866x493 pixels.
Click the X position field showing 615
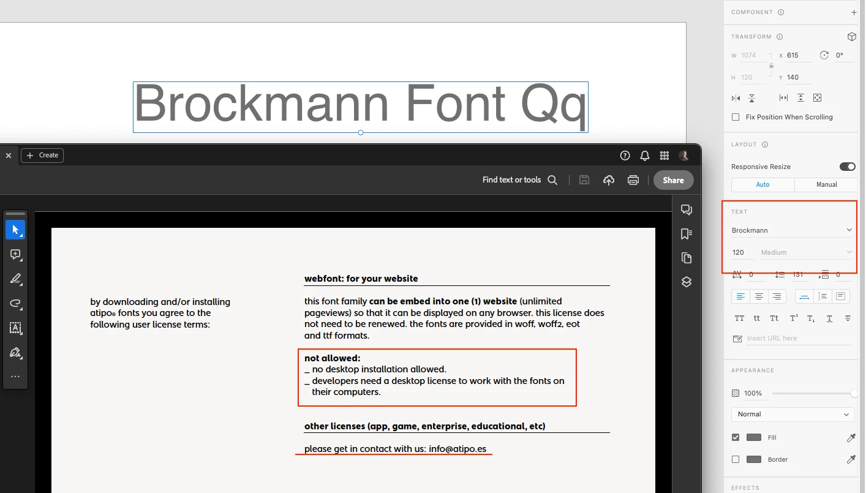click(x=799, y=55)
